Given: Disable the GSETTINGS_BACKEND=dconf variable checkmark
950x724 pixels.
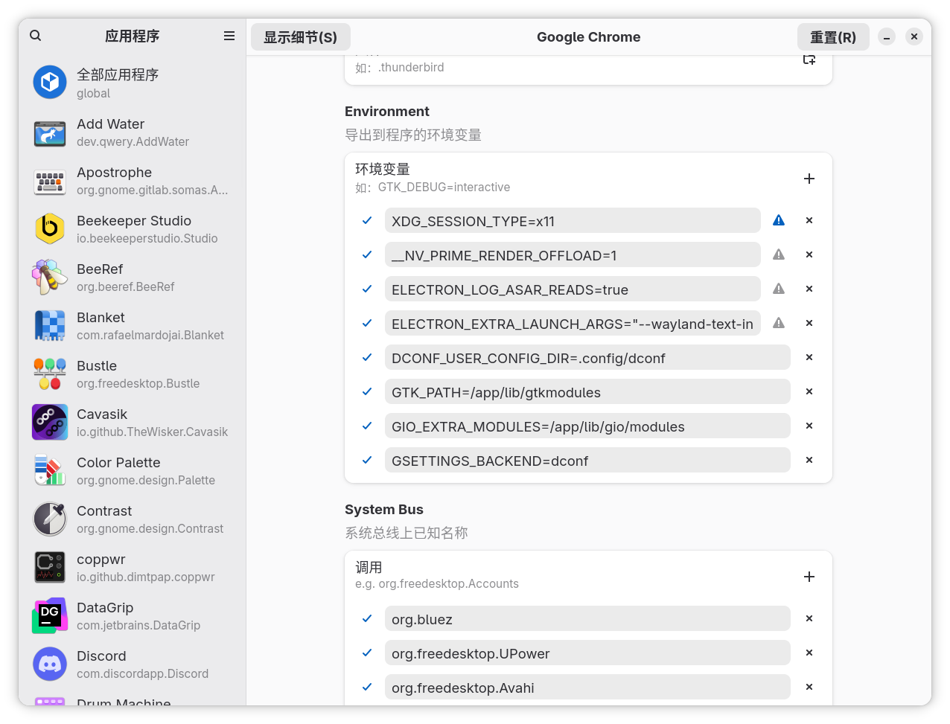Looking at the screenshot, I should point(367,460).
